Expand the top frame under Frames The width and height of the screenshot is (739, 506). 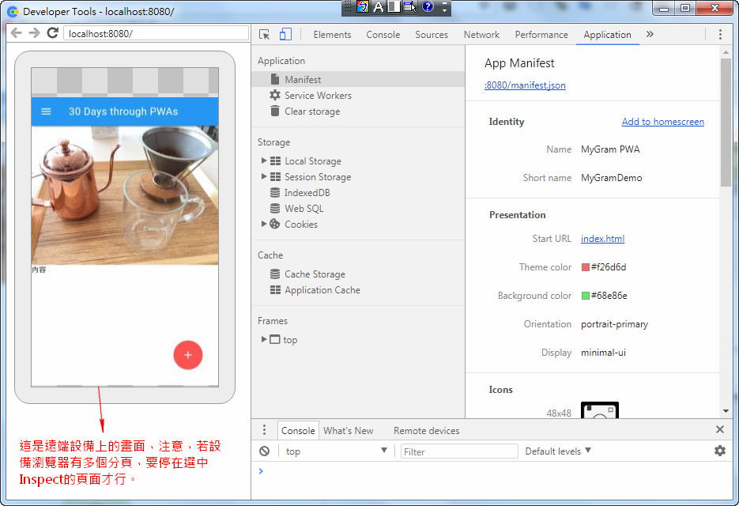(264, 339)
